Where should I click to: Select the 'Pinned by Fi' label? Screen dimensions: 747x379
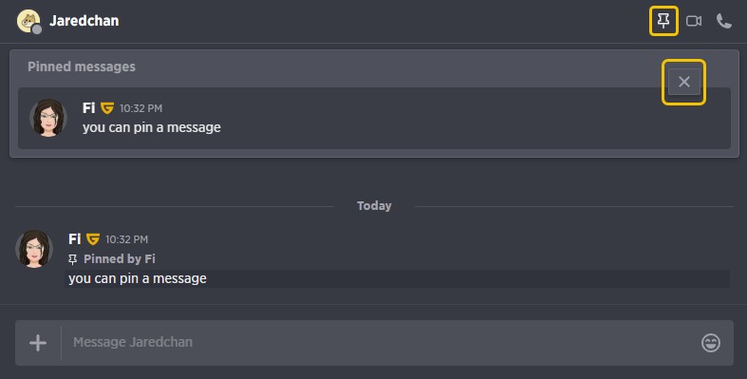pyautogui.click(x=119, y=259)
